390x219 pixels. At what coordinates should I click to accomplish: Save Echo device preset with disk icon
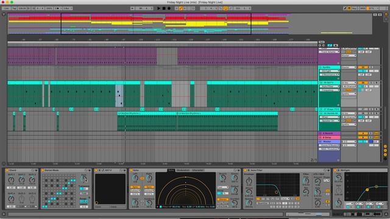point(239,170)
